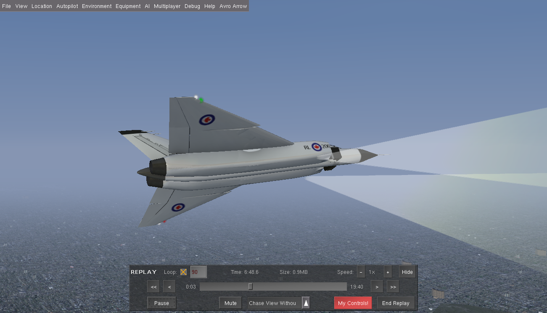Increase replay speed with the plus button

tap(388, 272)
